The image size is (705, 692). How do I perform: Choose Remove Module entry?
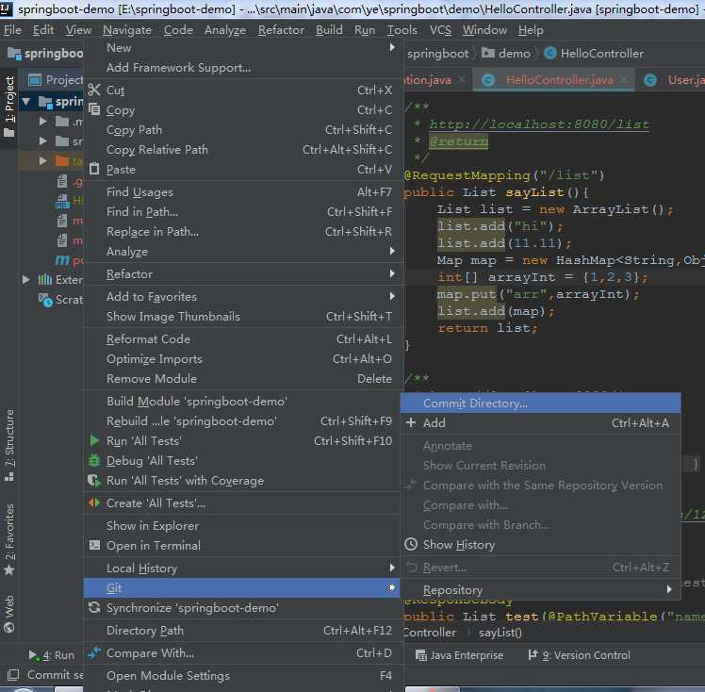pos(242,379)
